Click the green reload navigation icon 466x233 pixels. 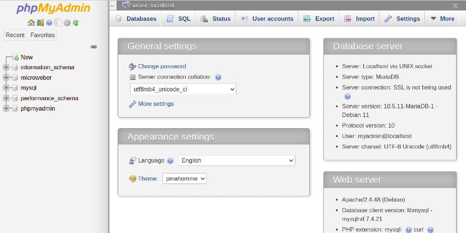click(x=75, y=23)
